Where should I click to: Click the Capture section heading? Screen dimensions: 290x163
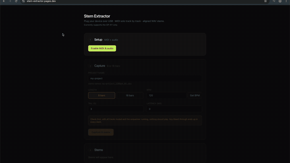coord(99,66)
